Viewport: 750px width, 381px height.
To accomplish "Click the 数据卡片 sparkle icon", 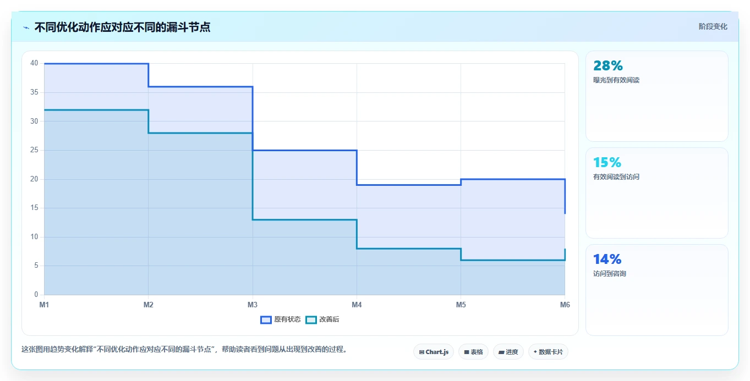I will [535, 352].
